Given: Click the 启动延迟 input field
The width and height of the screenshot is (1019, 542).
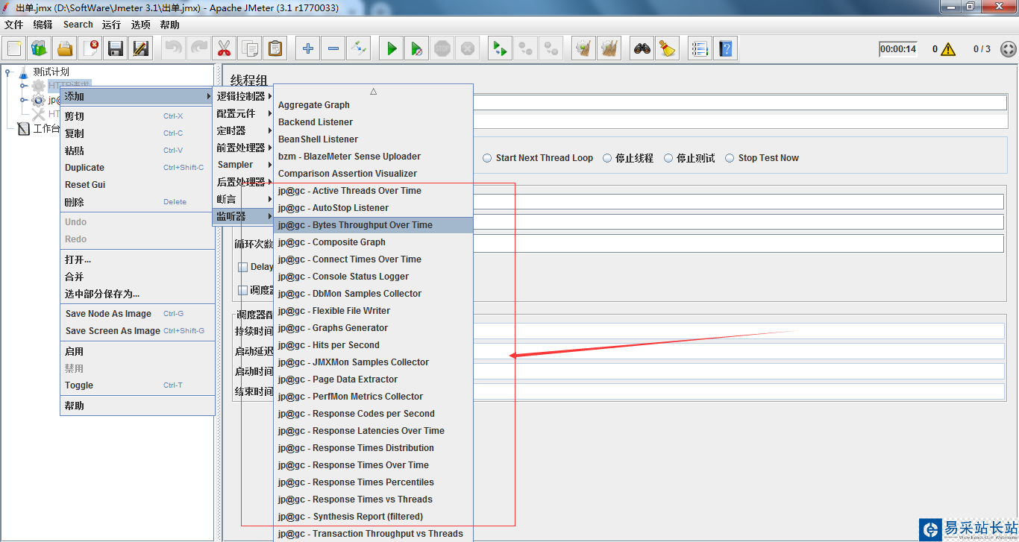Looking at the screenshot, I should coord(739,351).
